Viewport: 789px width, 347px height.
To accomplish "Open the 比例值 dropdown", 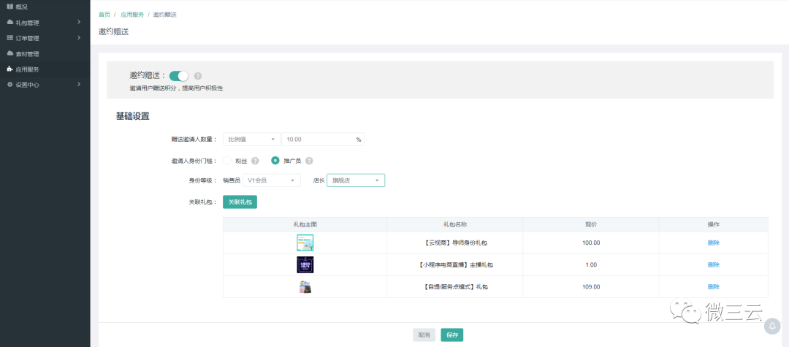I will click(x=251, y=140).
